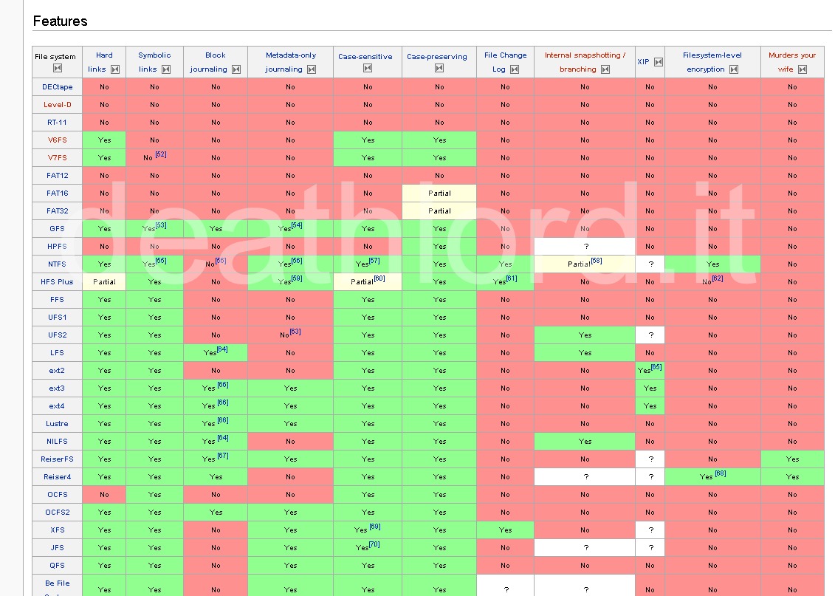Follow the HFS Plus link
Screen dimensions: 835x596
point(57,282)
